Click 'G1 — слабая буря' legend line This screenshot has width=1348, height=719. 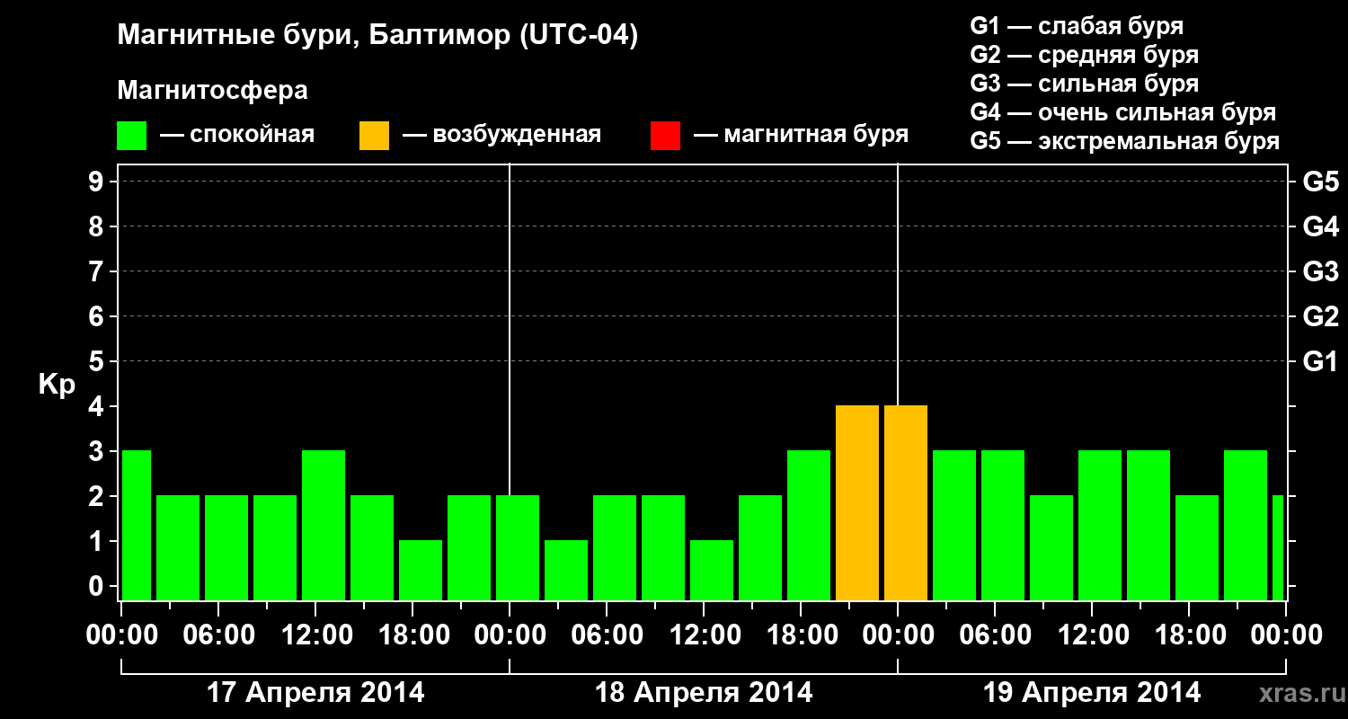1077,26
